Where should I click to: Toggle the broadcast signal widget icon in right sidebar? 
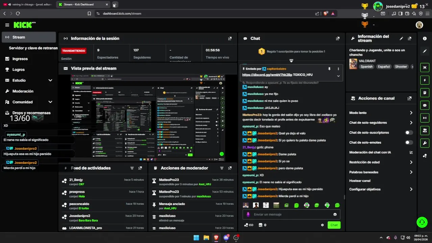(425, 118)
